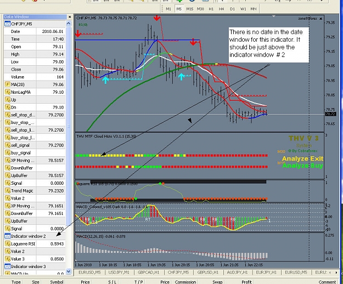
Task: Click the Swap column header
Action: pyautogui.click(x=217, y=282)
